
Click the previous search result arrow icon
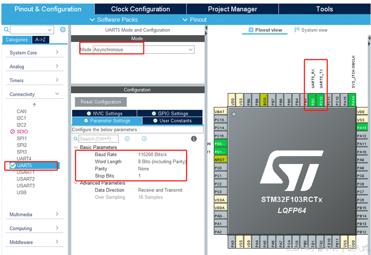click(x=127, y=139)
